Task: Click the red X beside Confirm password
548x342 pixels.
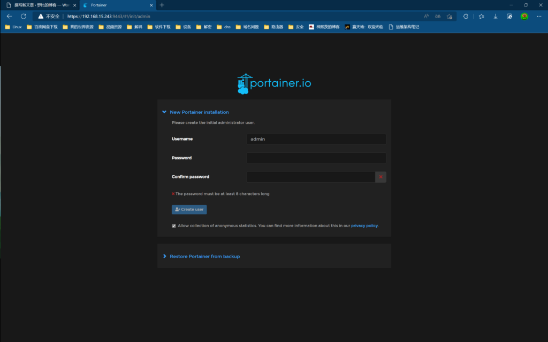Action: [380, 177]
